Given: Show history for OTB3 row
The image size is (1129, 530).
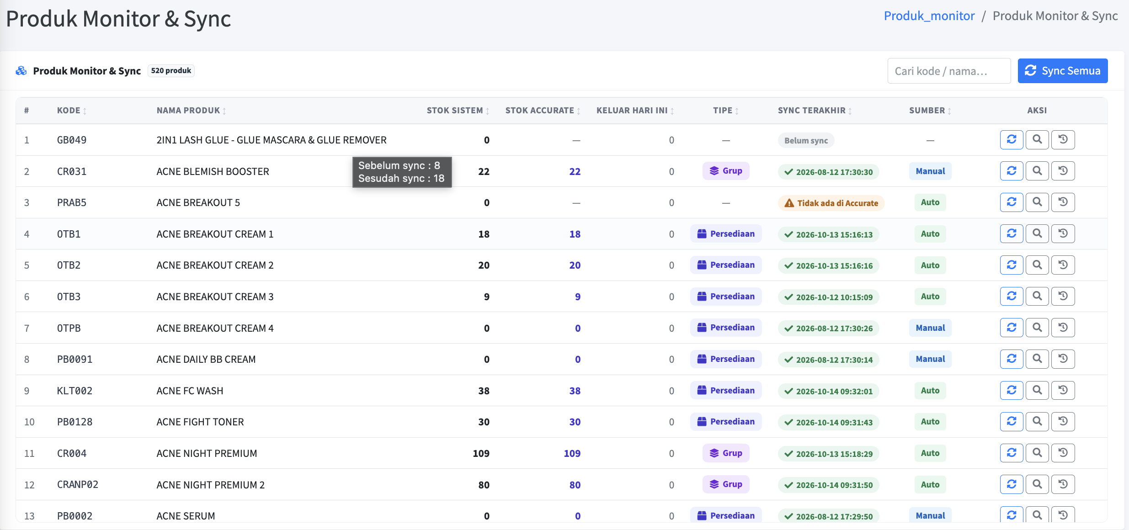Looking at the screenshot, I should coord(1063,297).
